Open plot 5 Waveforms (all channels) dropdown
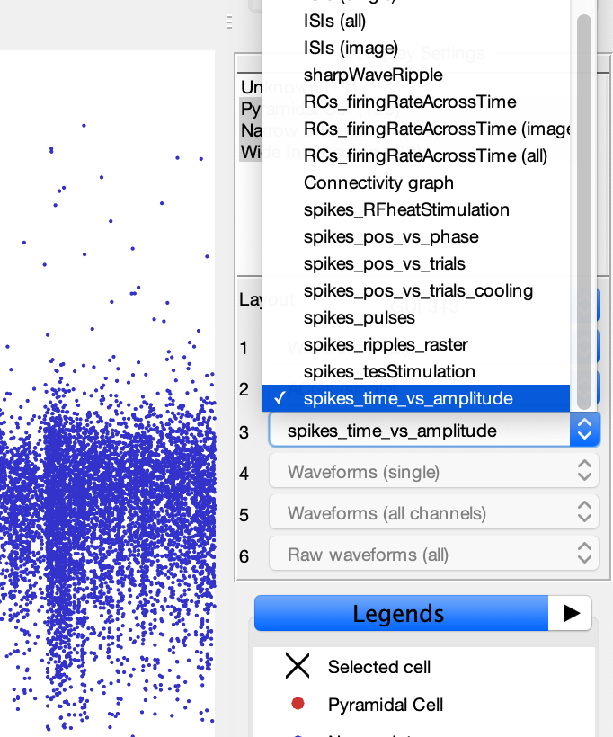 (434, 512)
